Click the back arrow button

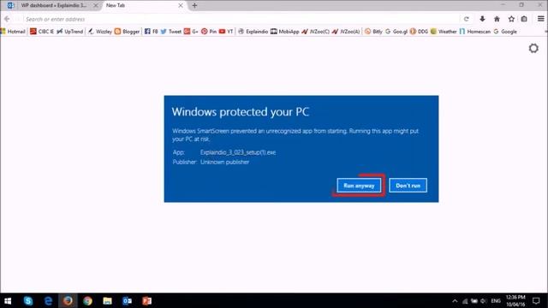pyautogui.click(x=7, y=19)
